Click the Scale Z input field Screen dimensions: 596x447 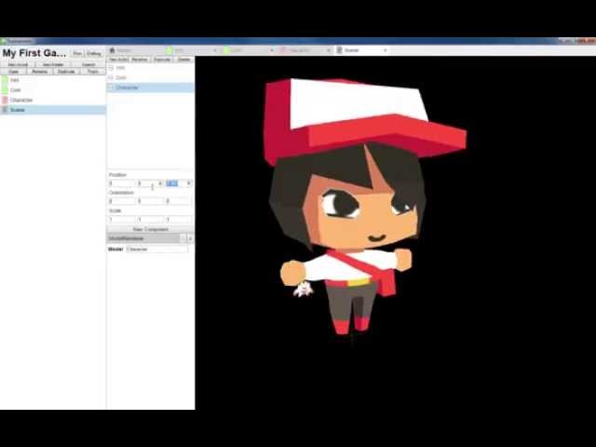coord(179,220)
